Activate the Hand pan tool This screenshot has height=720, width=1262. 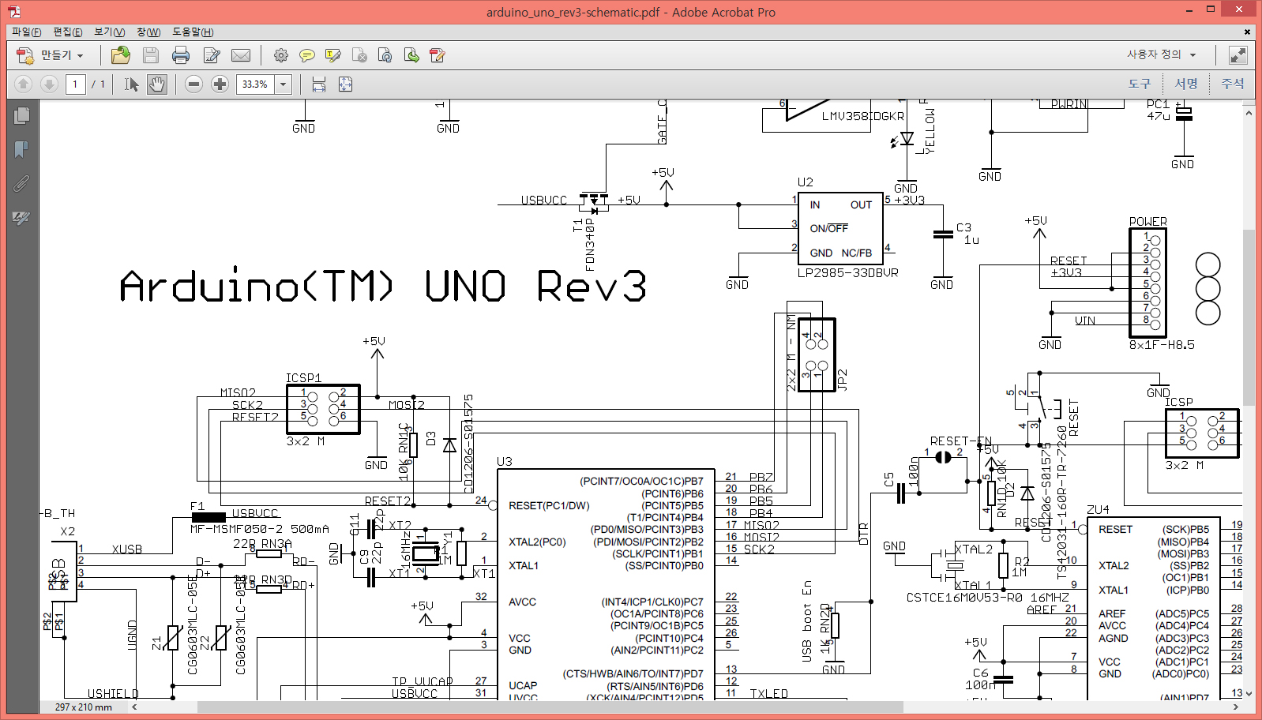157,84
